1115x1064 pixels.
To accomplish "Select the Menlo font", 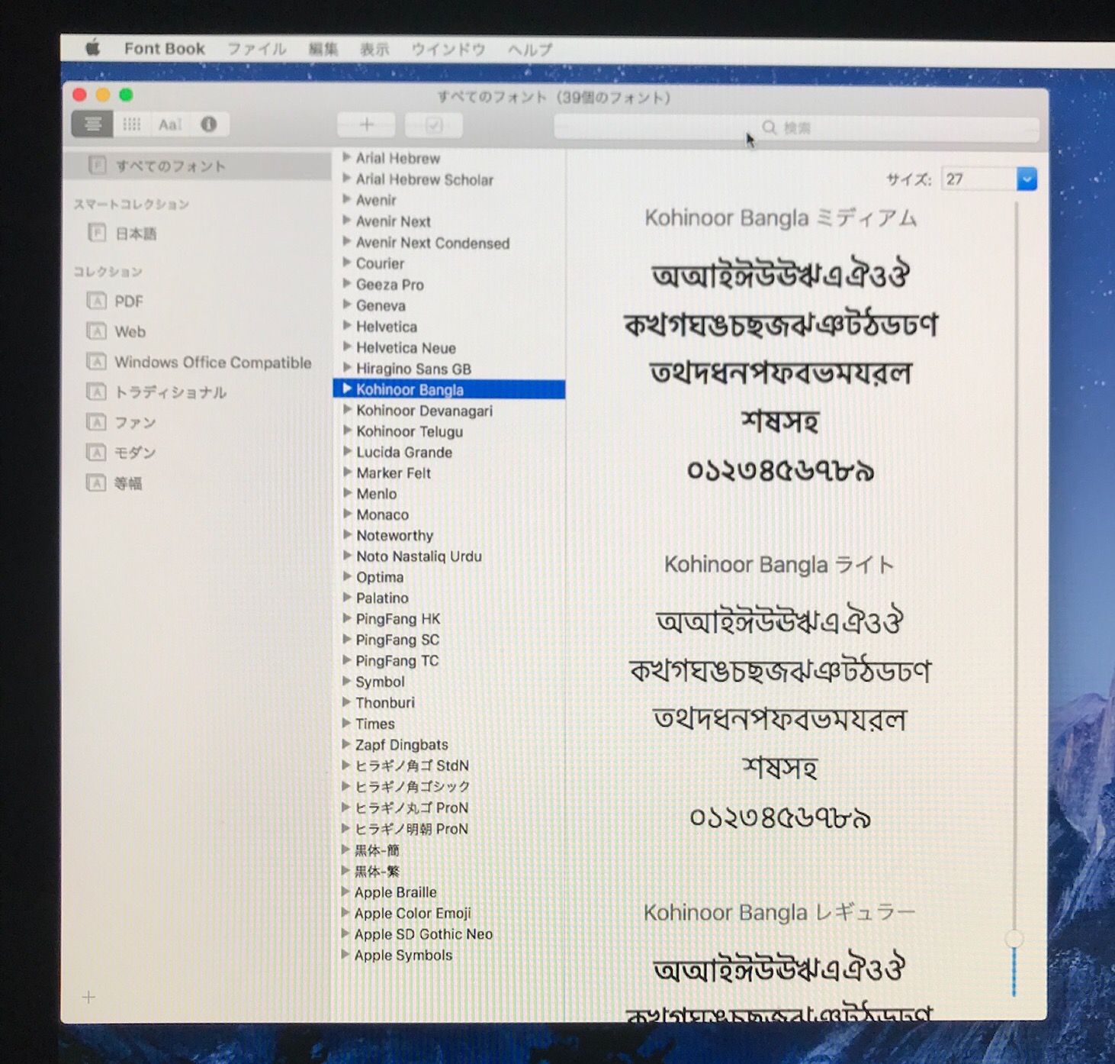I will 377,494.
